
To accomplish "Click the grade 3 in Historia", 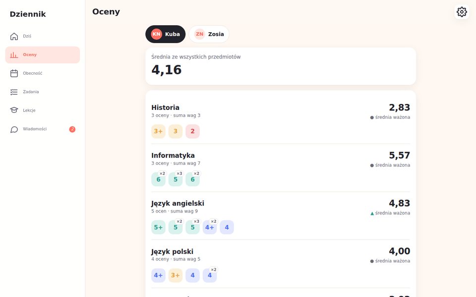I will click(x=176, y=132).
